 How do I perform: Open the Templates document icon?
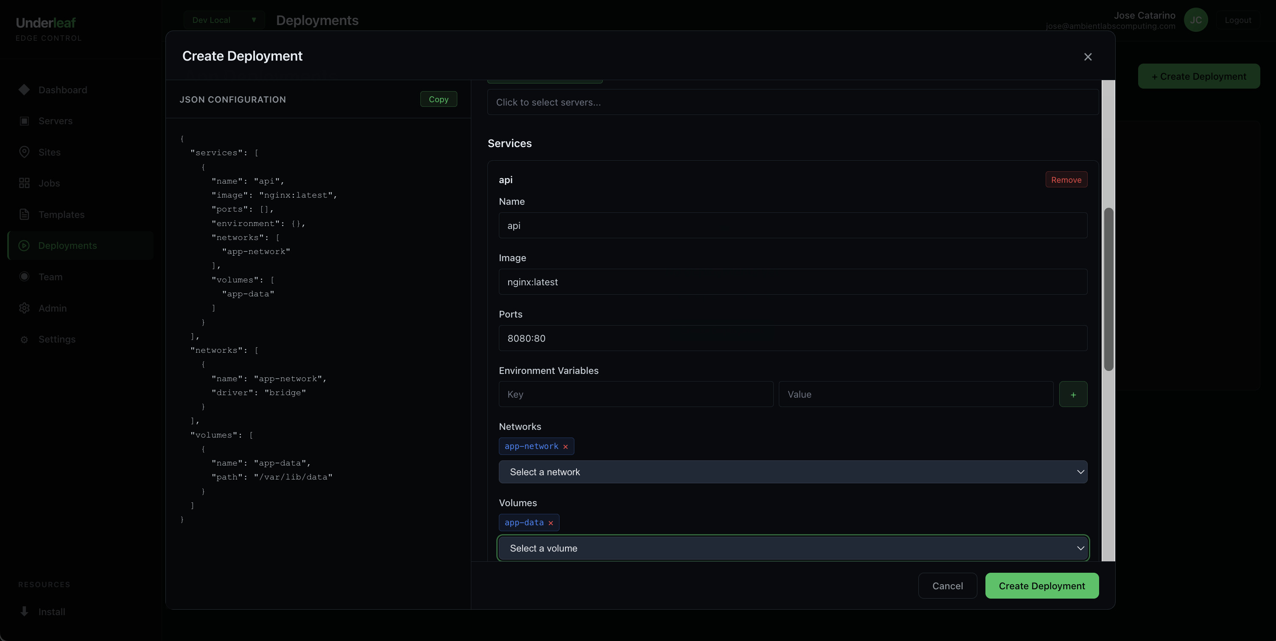pos(25,215)
